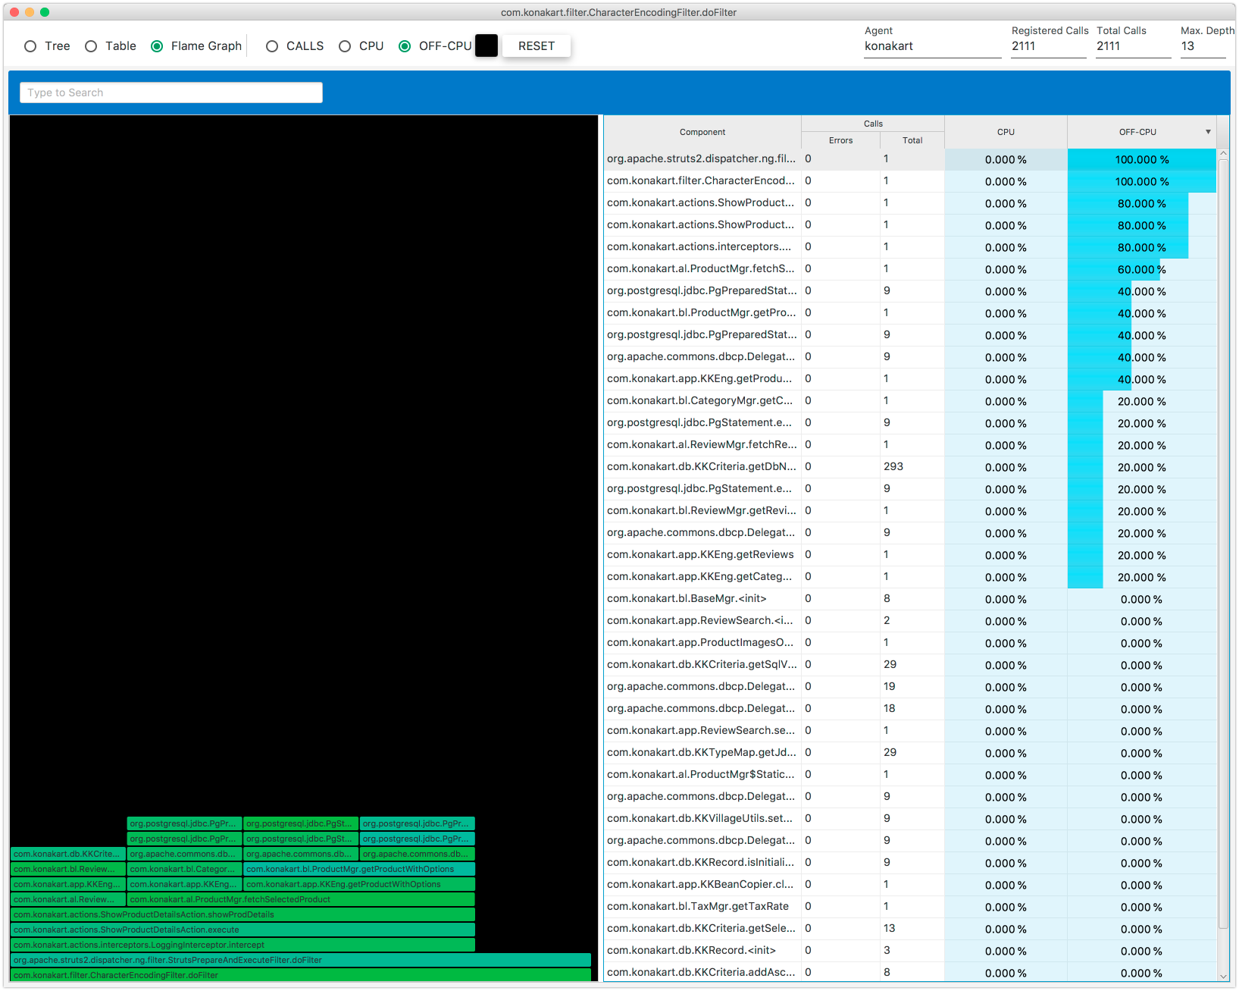This screenshot has height=991, width=1239.
Task: Click the Registered Calls value 2111
Action: pyautogui.click(x=1049, y=46)
